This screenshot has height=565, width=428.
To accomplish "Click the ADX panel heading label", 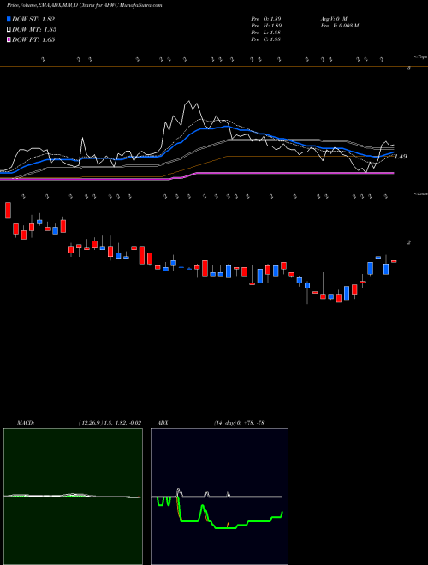I will click(x=163, y=423).
